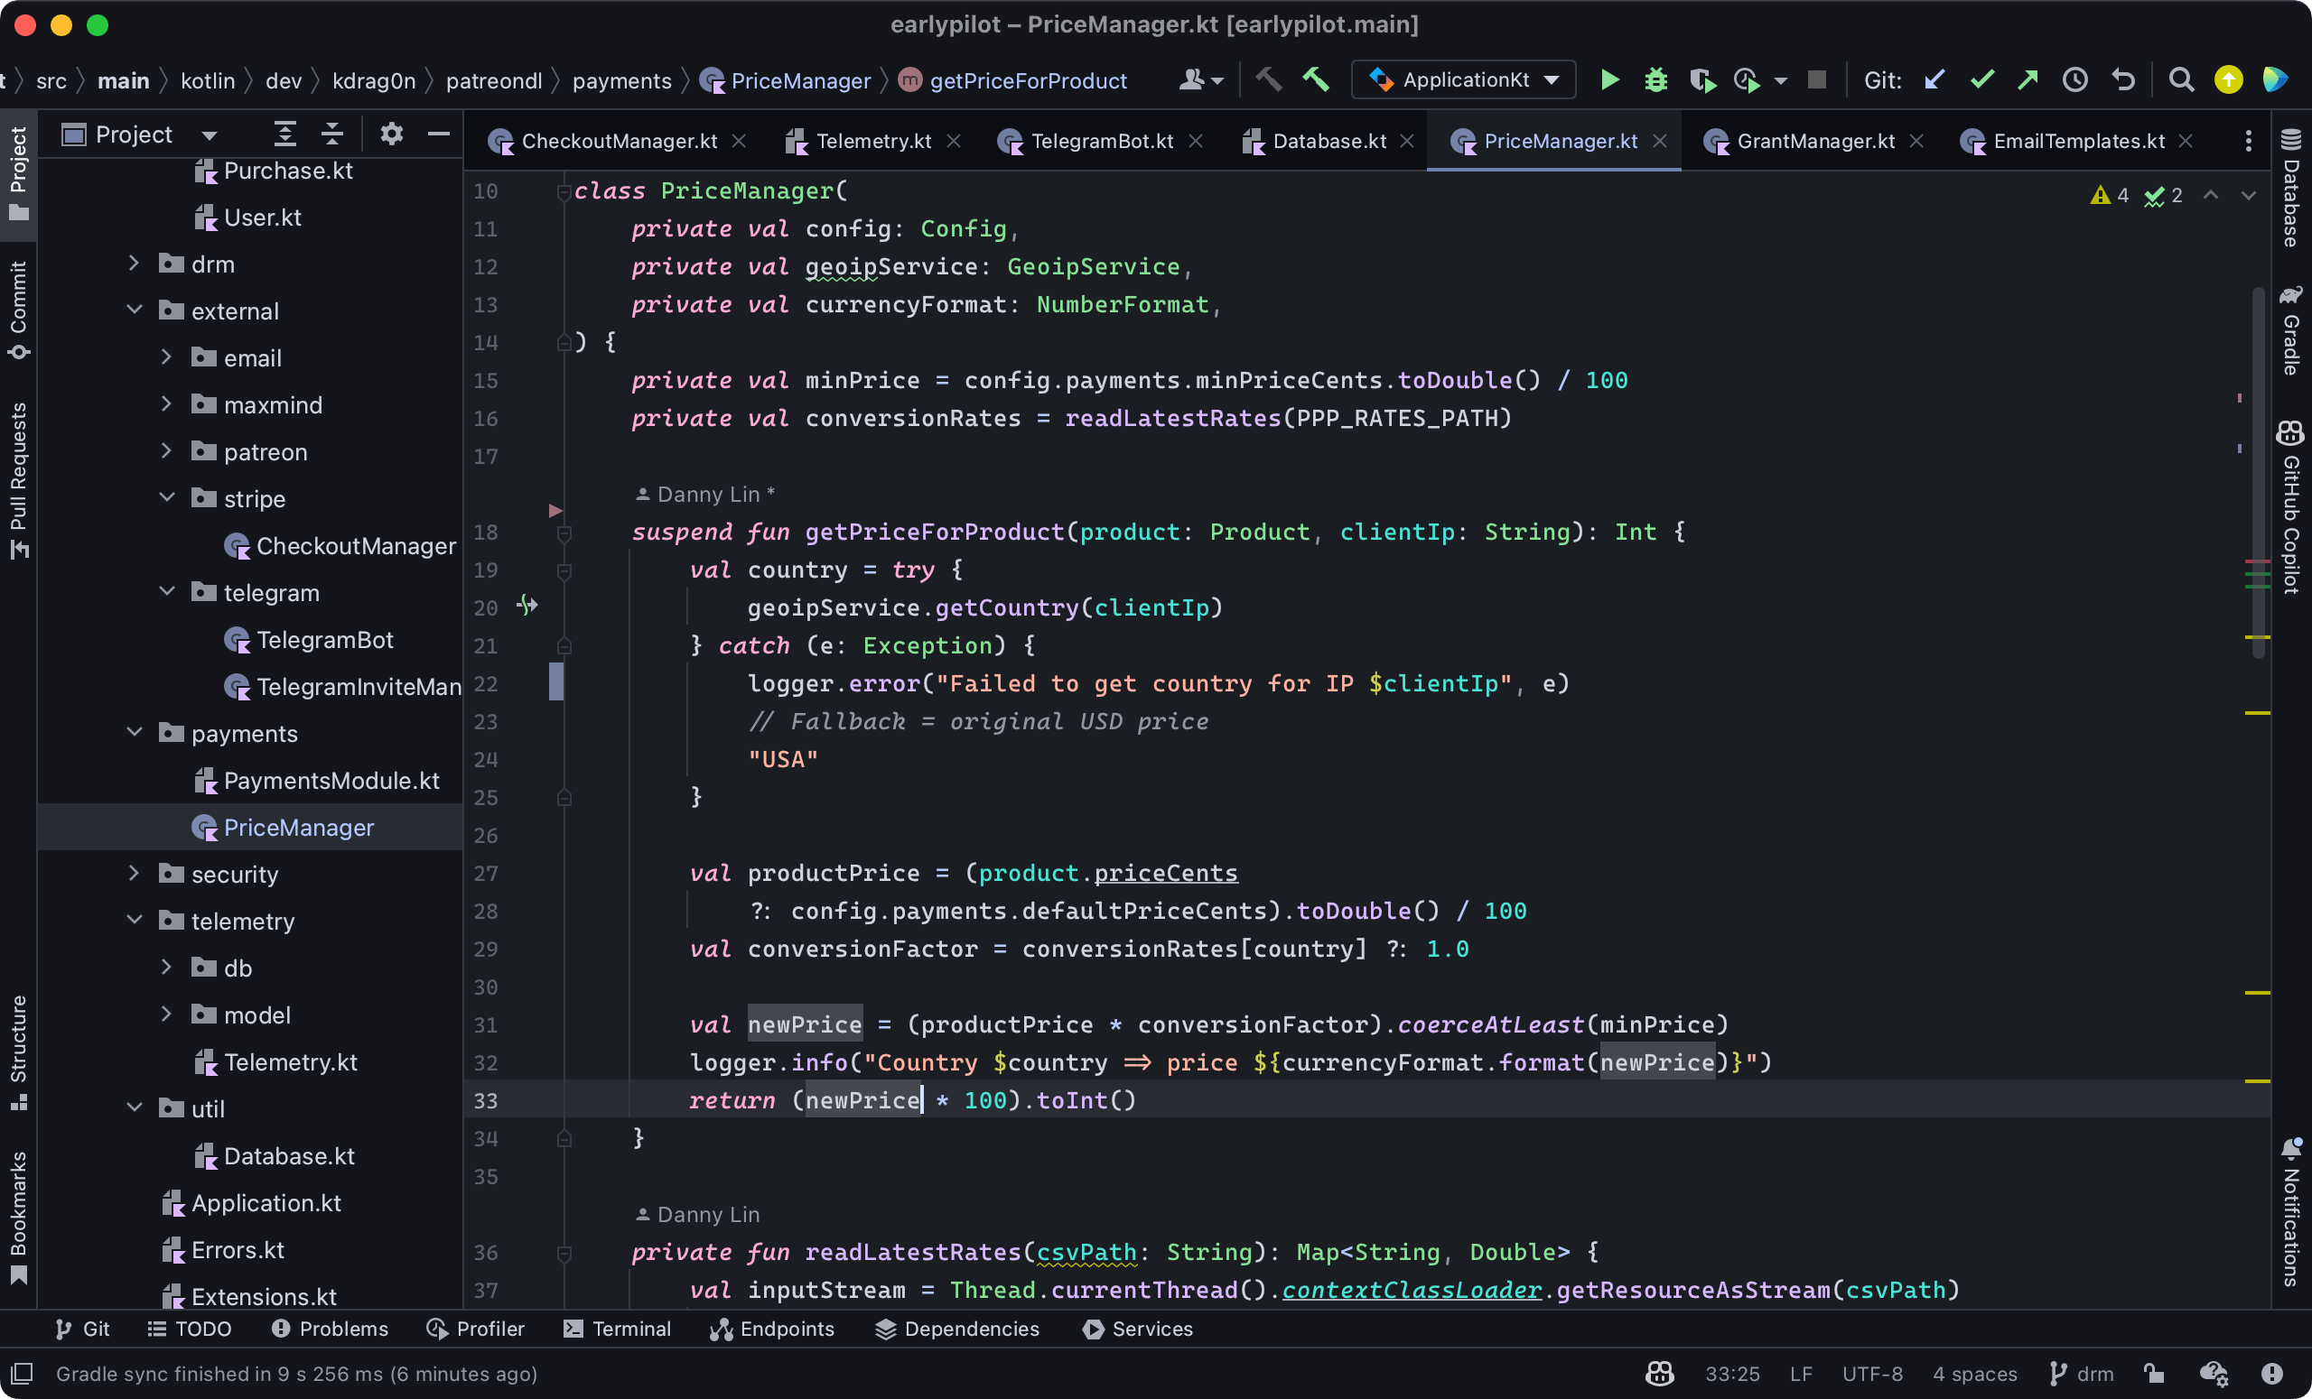Build project with the hammer icon
Viewport: 2312px width, 1399px height.
(x=1316, y=80)
